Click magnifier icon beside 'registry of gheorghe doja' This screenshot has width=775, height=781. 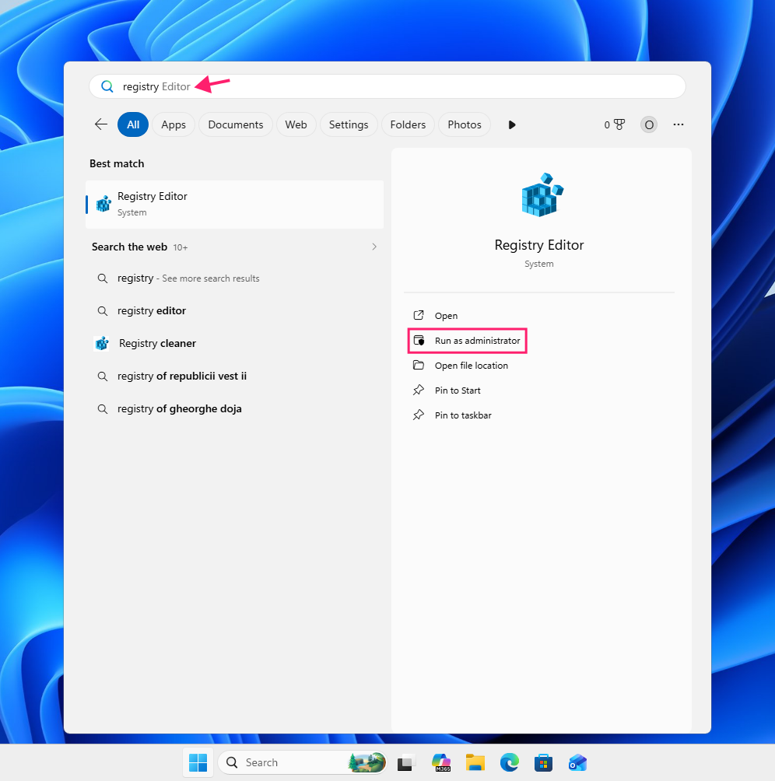click(102, 409)
